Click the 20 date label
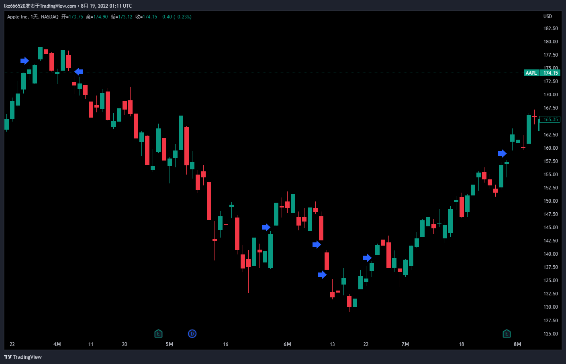 [125, 344]
